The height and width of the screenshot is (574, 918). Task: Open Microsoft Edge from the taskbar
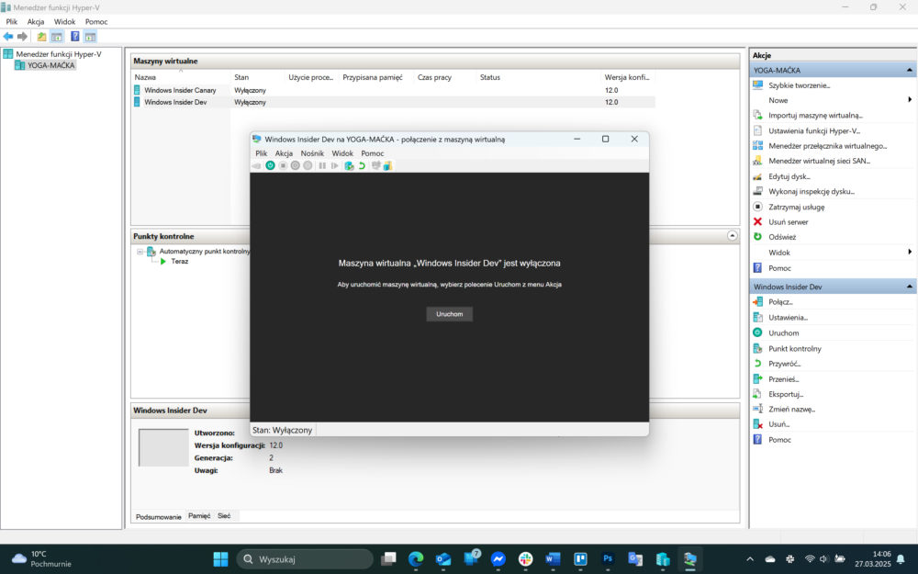click(416, 558)
